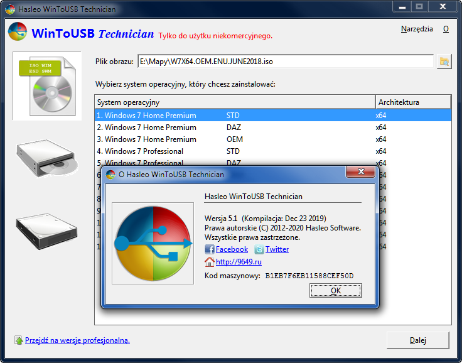Click the home page house icon
The width and height of the screenshot is (462, 363).
(210, 262)
